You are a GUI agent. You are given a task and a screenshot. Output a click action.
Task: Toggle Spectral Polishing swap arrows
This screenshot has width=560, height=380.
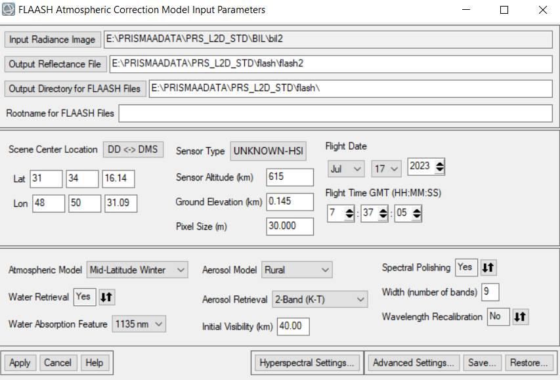pos(488,267)
